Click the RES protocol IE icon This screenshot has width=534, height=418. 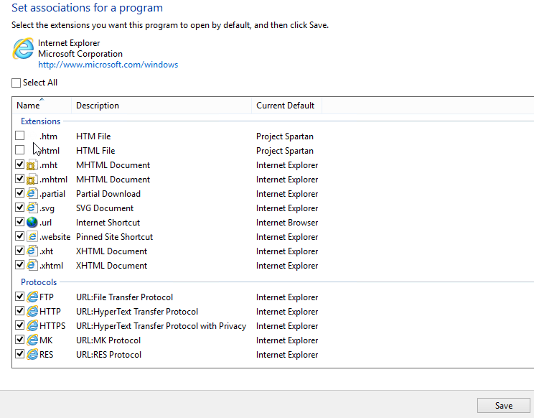click(x=32, y=354)
